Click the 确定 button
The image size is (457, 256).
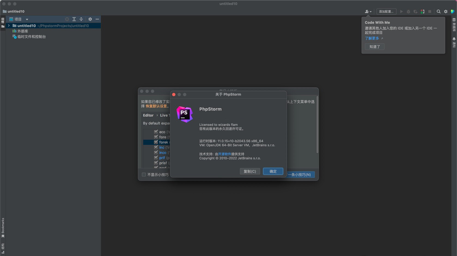273,171
